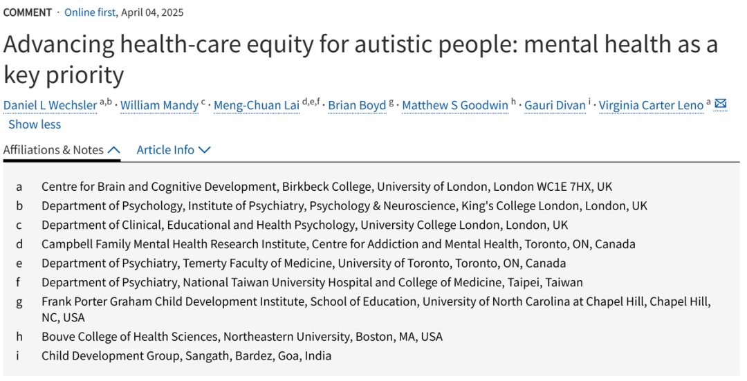The width and height of the screenshot is (747, 381).
Task: Click the Show less link
Action: point(35,124)
